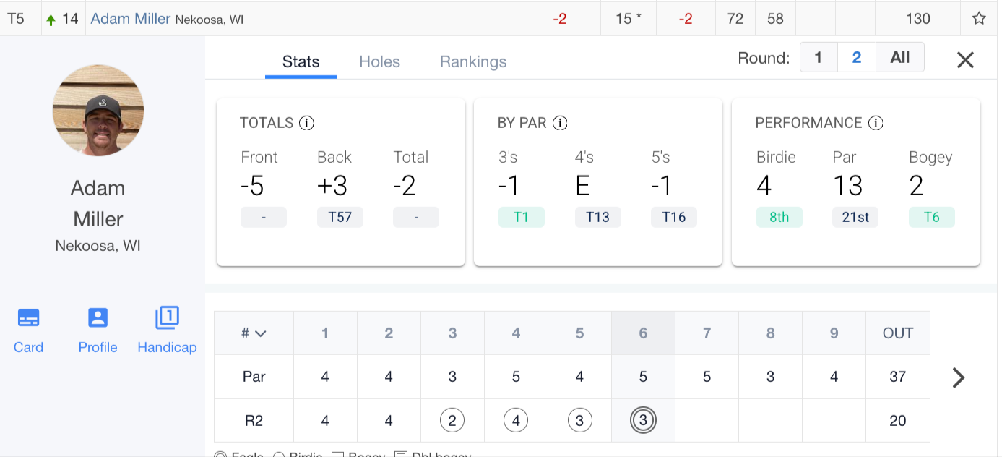This screenshot has height=457, width=1002.
Task: Open the Profile icon
Action: [98, 318]
